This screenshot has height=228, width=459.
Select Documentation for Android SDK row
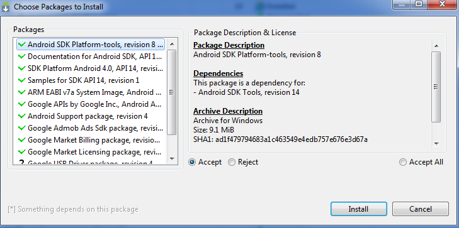(91, 57)
